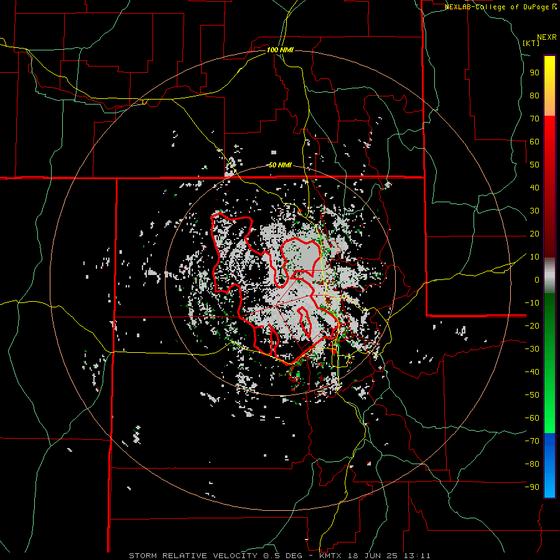The width and height of the screenshot is (560, 560).
Task: Click the NEXR label above the color bar
Action: 547,37
